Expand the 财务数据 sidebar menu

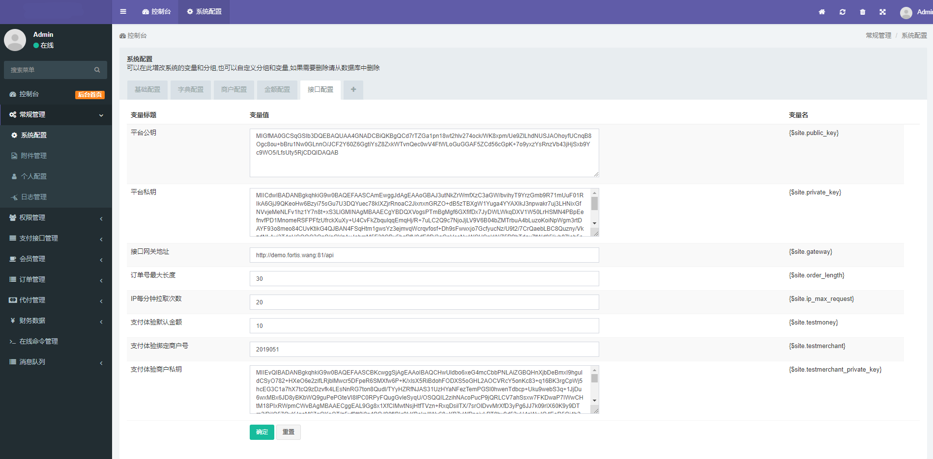tap(56, 321)
